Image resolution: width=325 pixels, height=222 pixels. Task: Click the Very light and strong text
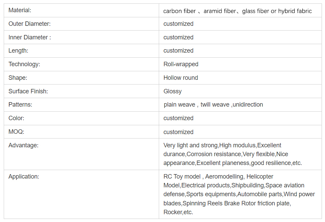[x=190, y=145]
